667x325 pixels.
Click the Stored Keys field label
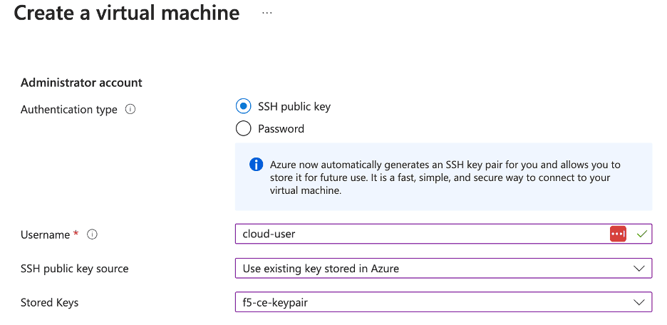point(50,303)
